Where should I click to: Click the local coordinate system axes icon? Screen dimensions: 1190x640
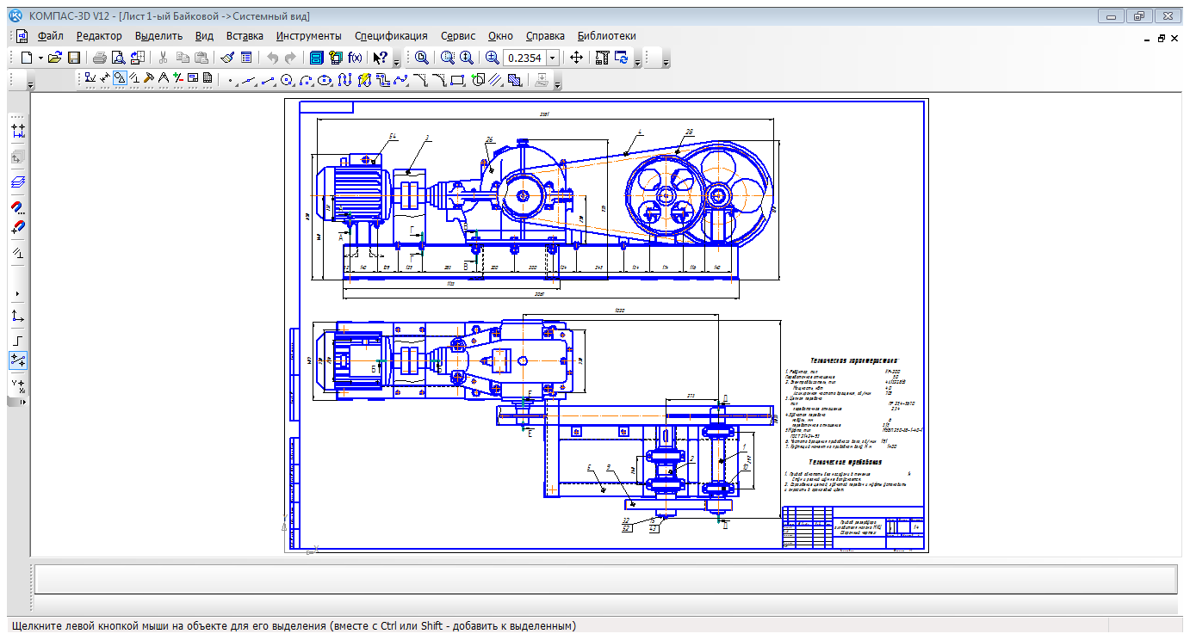(18, 316)
